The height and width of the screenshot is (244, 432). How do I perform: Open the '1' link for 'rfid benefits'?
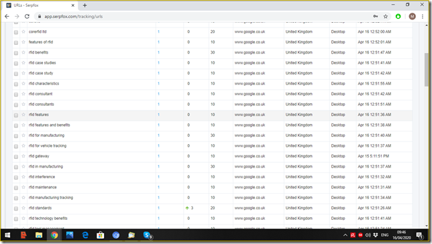pos(159,52)
